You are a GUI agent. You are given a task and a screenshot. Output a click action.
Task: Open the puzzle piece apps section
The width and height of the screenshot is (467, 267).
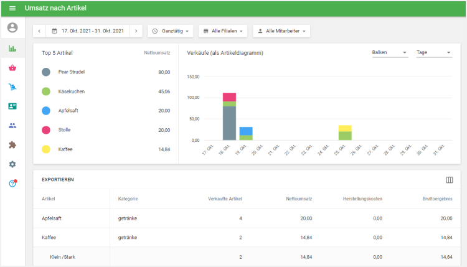tap(12, 145)
